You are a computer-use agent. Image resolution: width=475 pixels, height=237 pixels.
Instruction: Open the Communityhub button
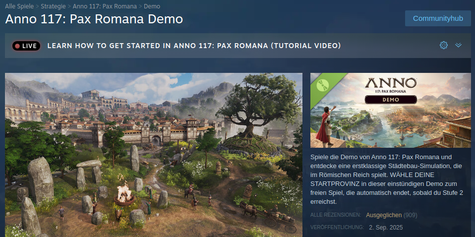pos(438,18)
